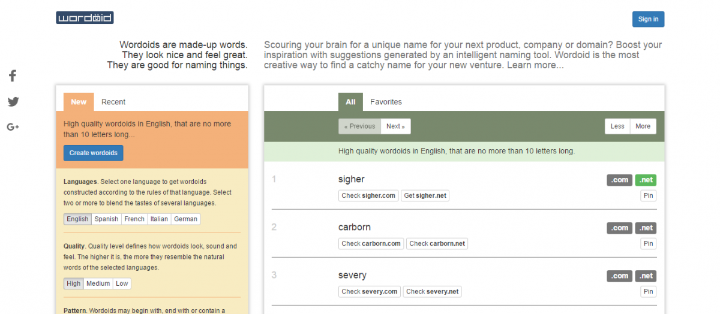Select High quality level
Viewport: 720px width, 314px height.
[73, 284]
